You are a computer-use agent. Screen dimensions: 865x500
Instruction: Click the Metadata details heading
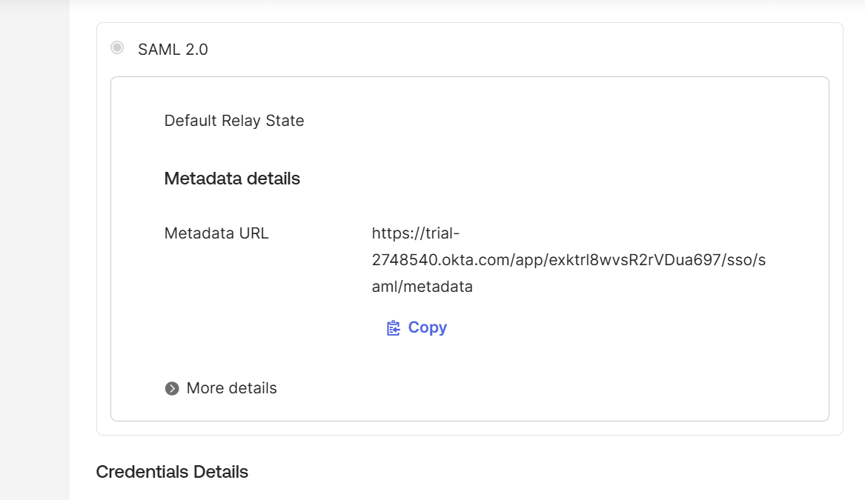coord(231,178)
